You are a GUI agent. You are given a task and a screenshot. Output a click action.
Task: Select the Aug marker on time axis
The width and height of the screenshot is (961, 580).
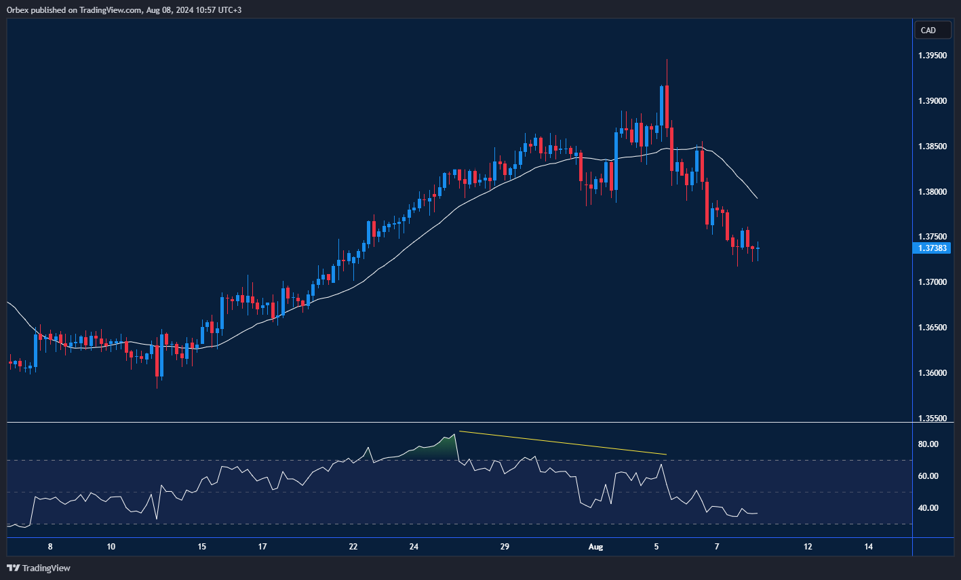[x=595, y=546]
